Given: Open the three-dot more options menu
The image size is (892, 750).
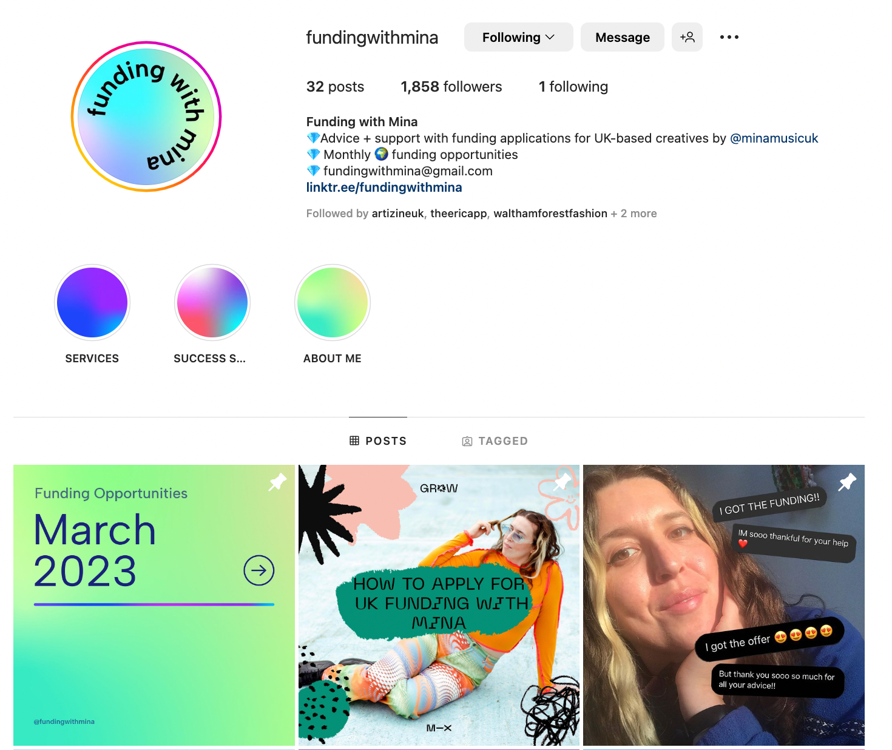Looking at the screenshot, I should click(x=729, y=37).
